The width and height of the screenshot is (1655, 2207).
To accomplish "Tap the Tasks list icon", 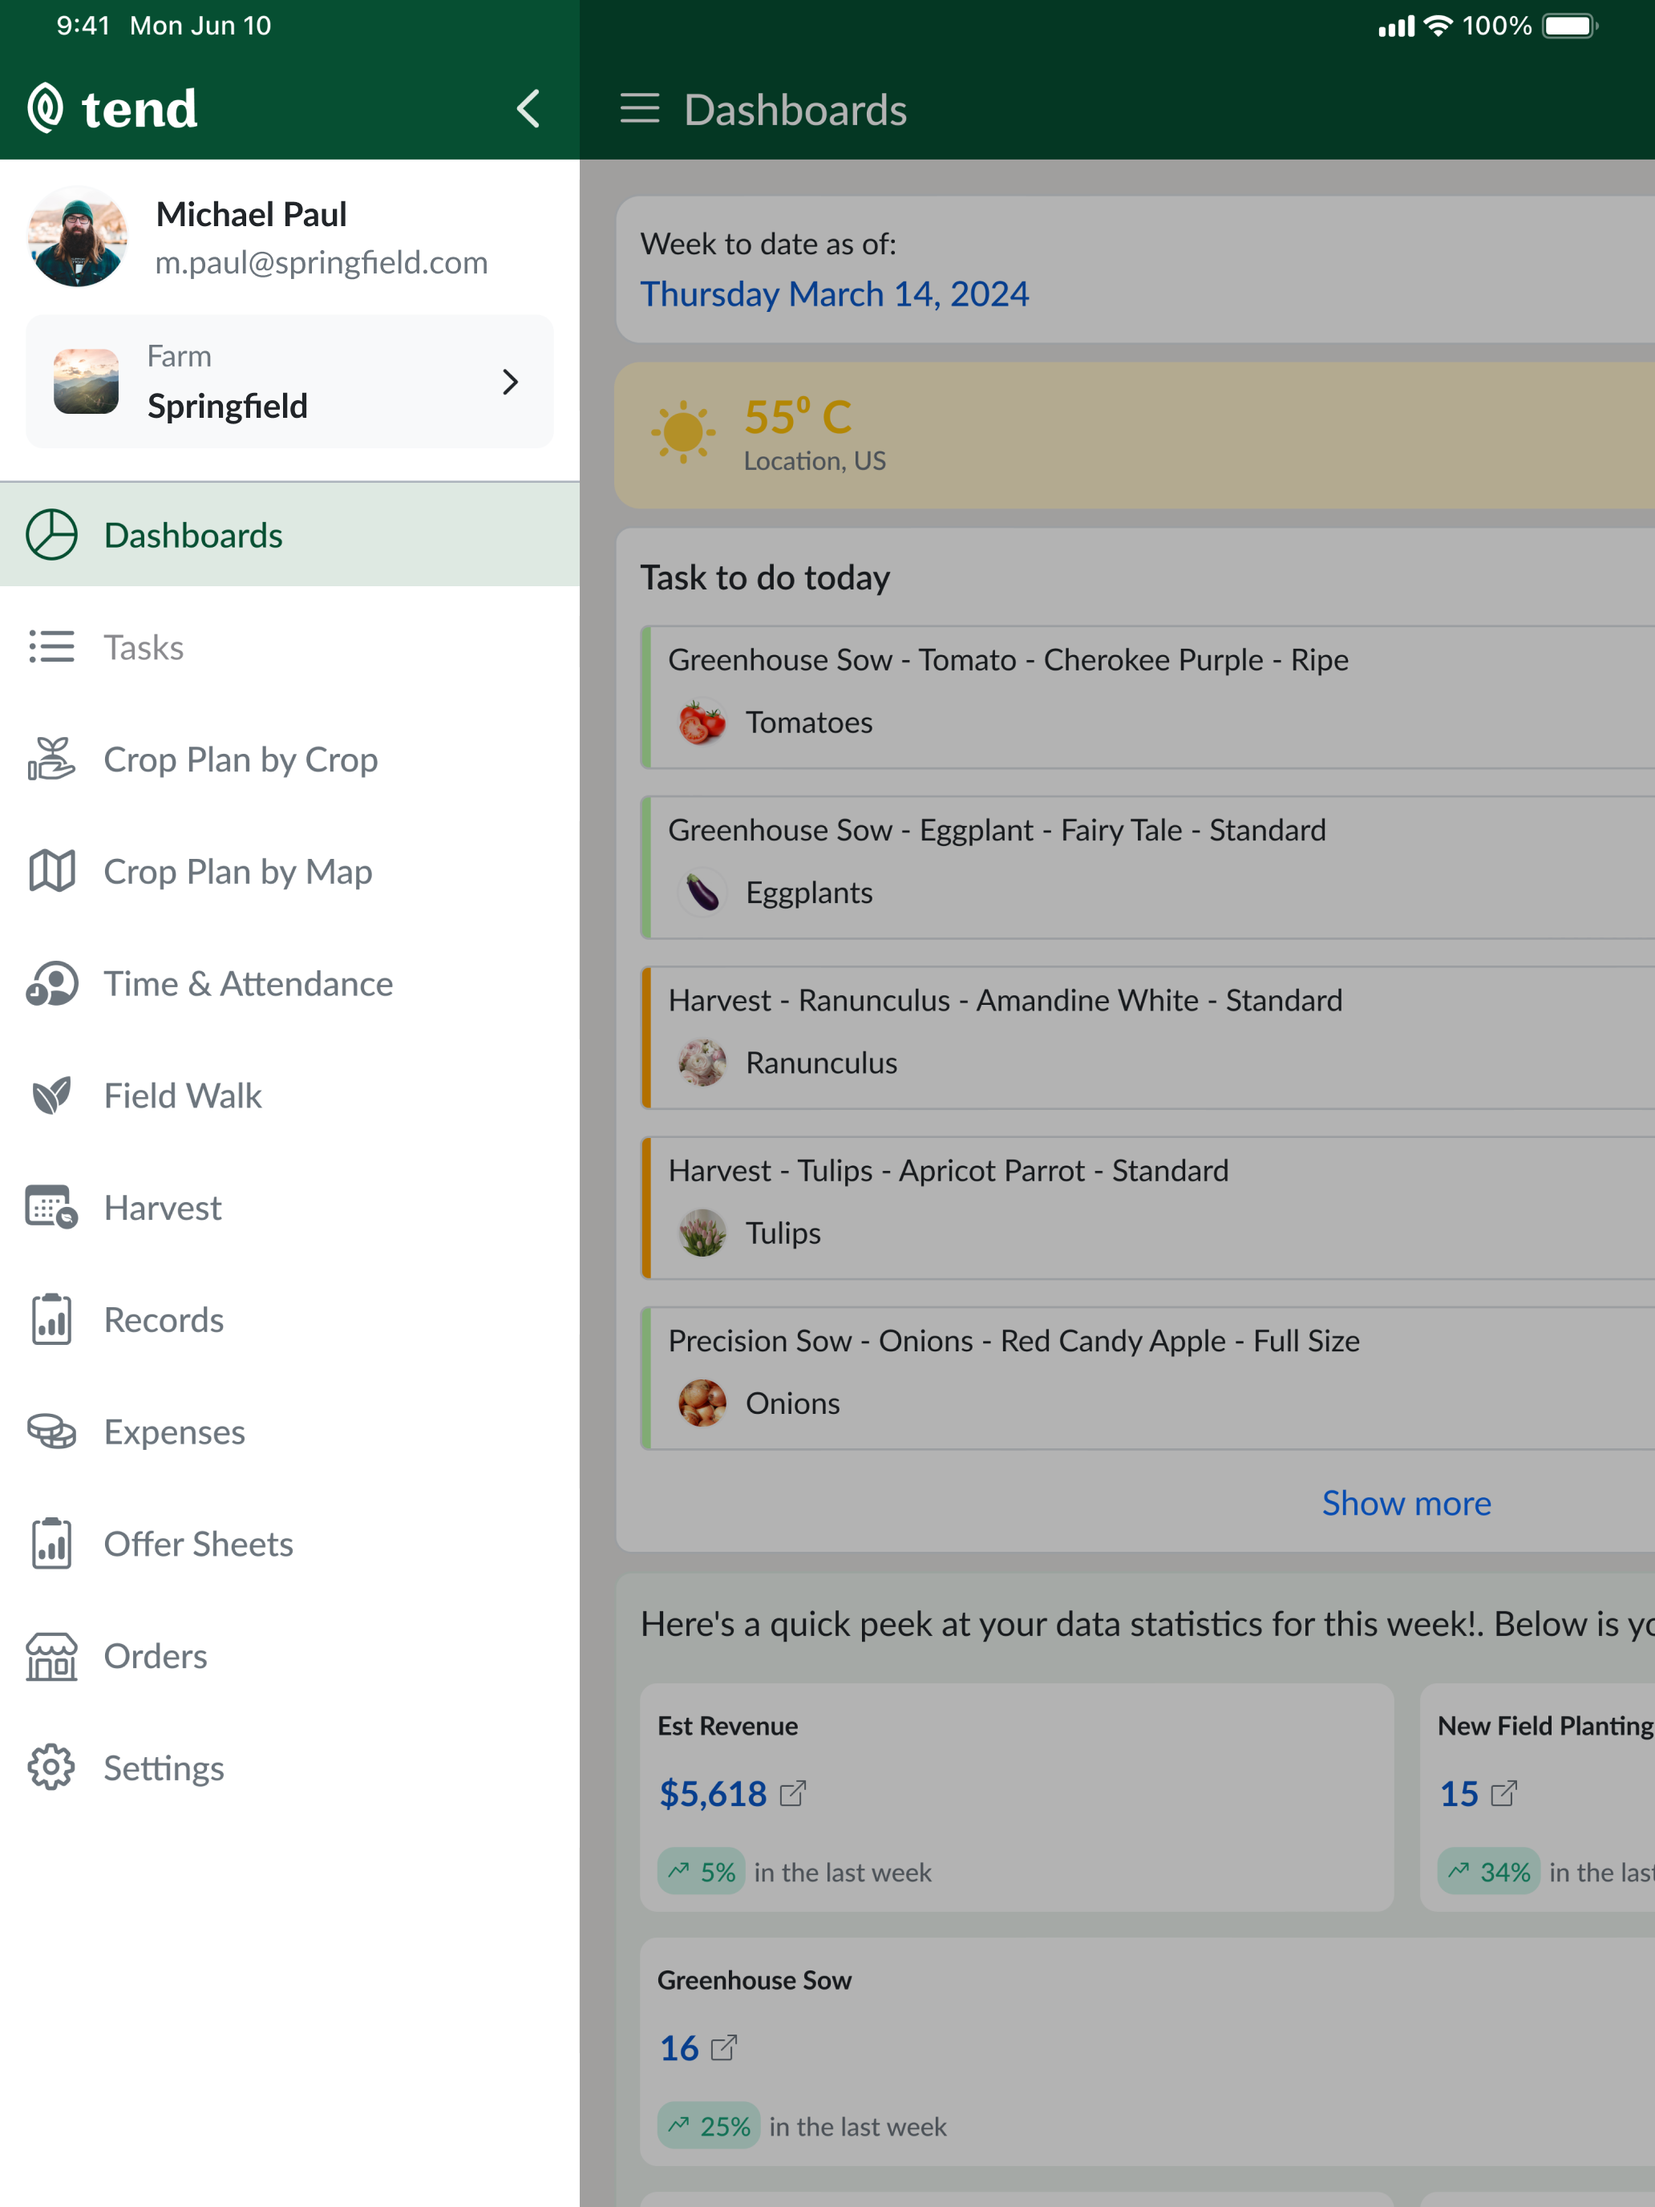I will (x=52, y=646).
